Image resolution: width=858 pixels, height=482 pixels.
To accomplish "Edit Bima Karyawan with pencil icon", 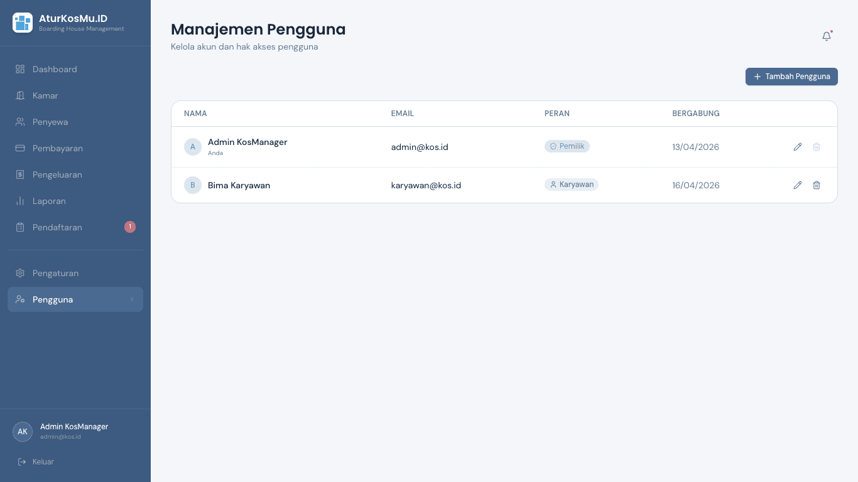I will (798, 185).
